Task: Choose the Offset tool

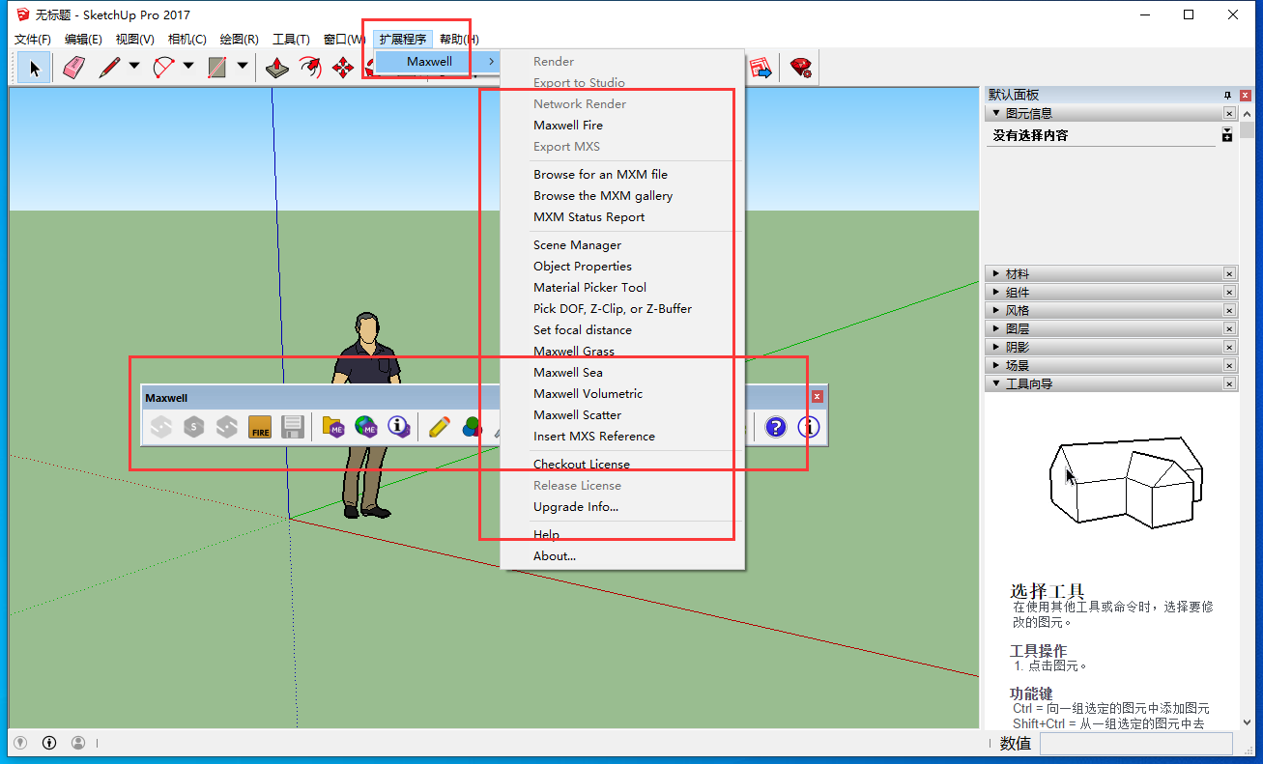Action: click(x=310, y=68)
